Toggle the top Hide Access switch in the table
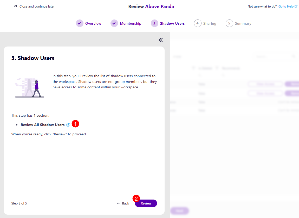This screenshot has width=299, height=218. pyautogui.click(x=265, y=84)
